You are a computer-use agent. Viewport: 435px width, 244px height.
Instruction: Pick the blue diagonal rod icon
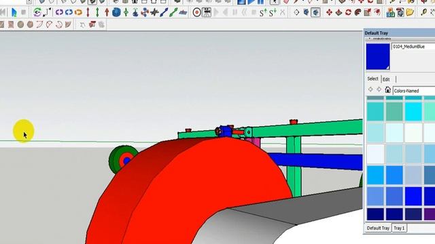point(164,12)
